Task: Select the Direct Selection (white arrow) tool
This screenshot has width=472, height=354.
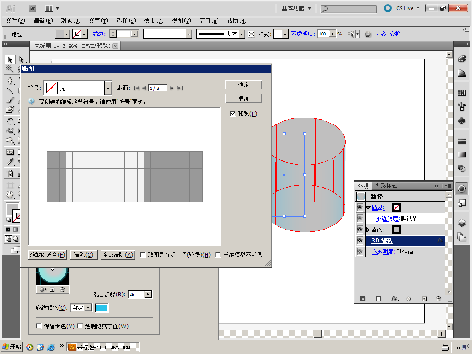Action: (x=21, y=59)
